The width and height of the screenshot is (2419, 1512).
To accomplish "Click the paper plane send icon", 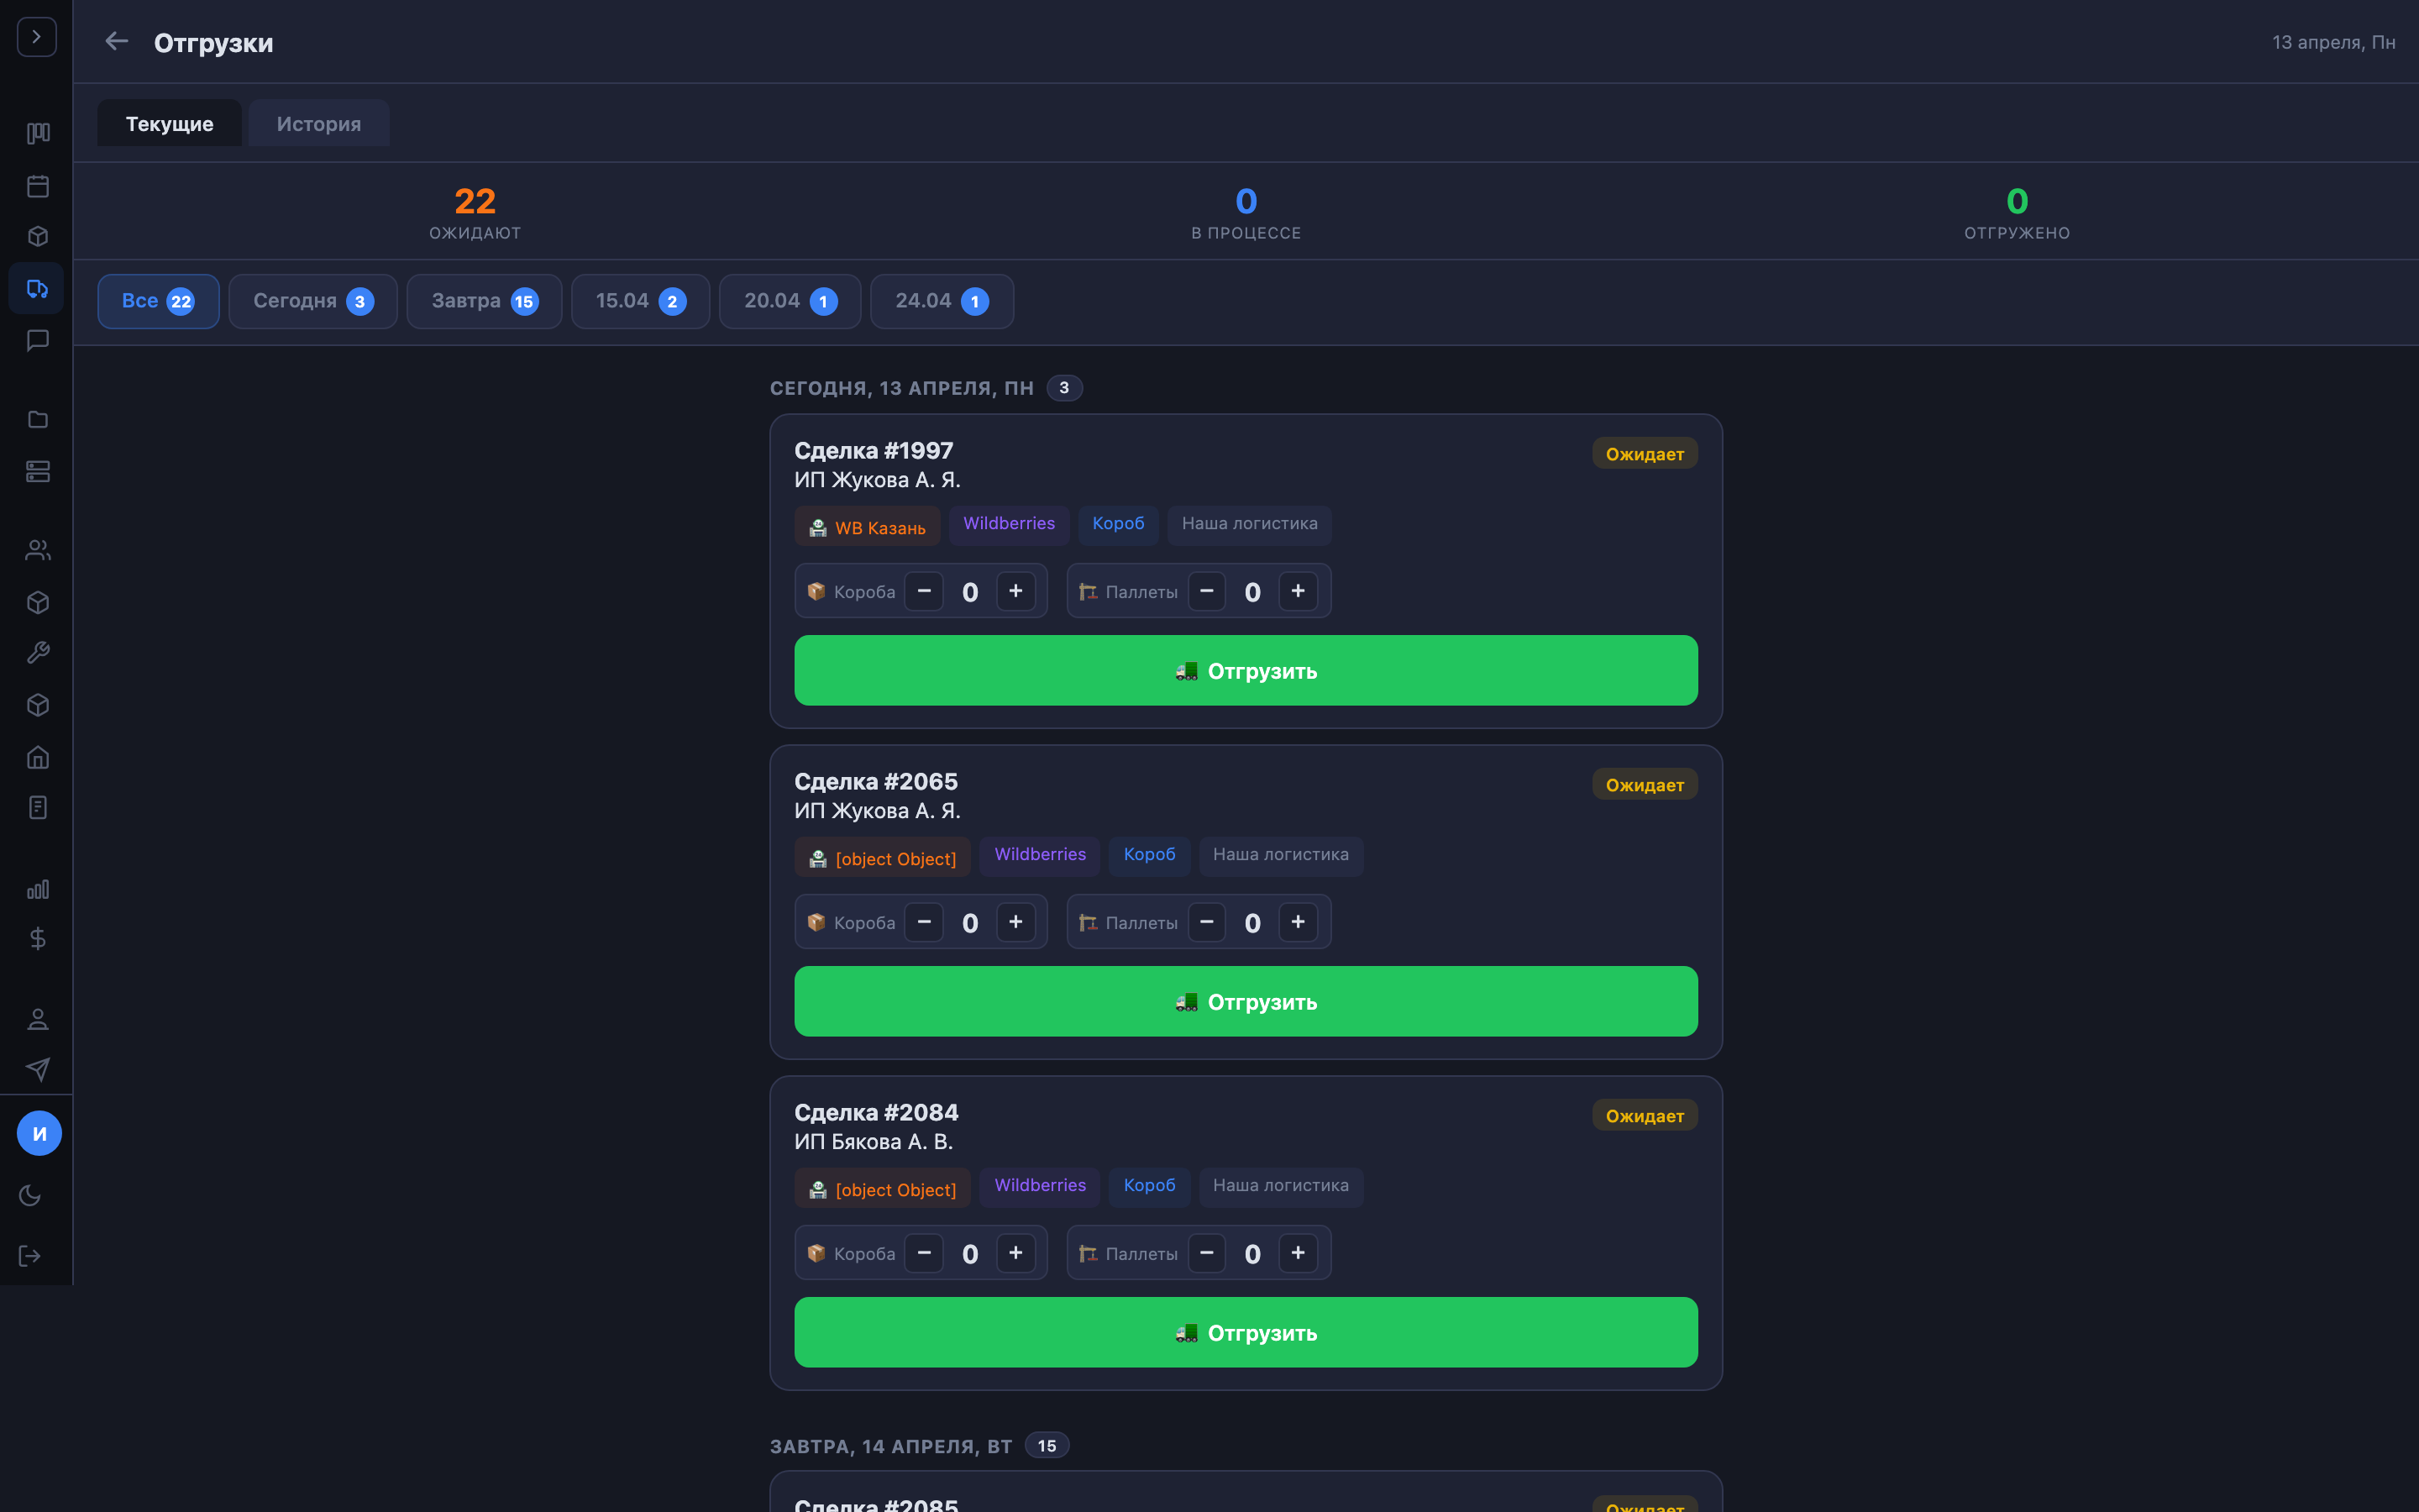I will coord(38,1069).
